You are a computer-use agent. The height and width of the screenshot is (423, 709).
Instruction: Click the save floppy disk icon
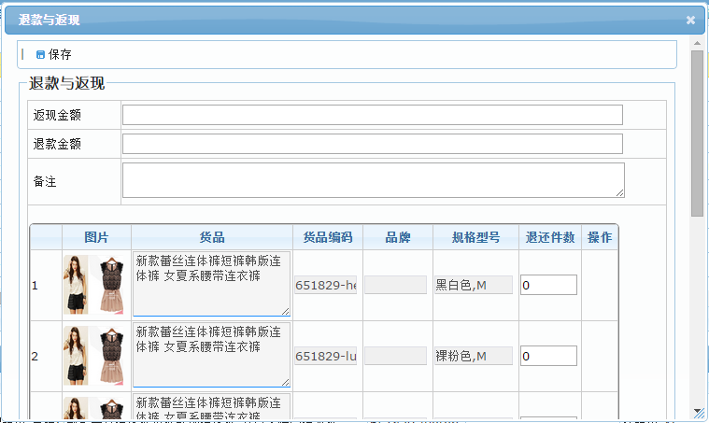pyautogui.click(x=40, y=55)
